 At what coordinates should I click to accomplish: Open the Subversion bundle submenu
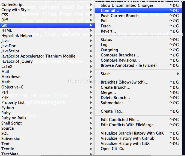click(x=47, y=139)
